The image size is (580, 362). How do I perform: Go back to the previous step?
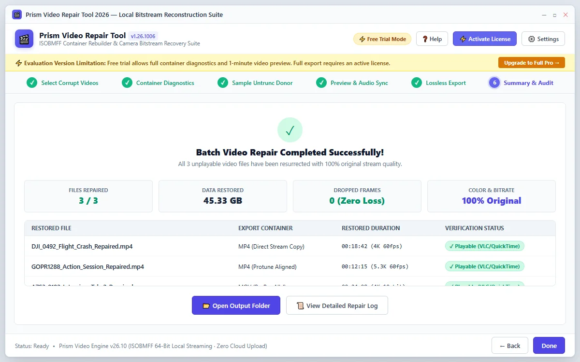(x=510, y=346)
